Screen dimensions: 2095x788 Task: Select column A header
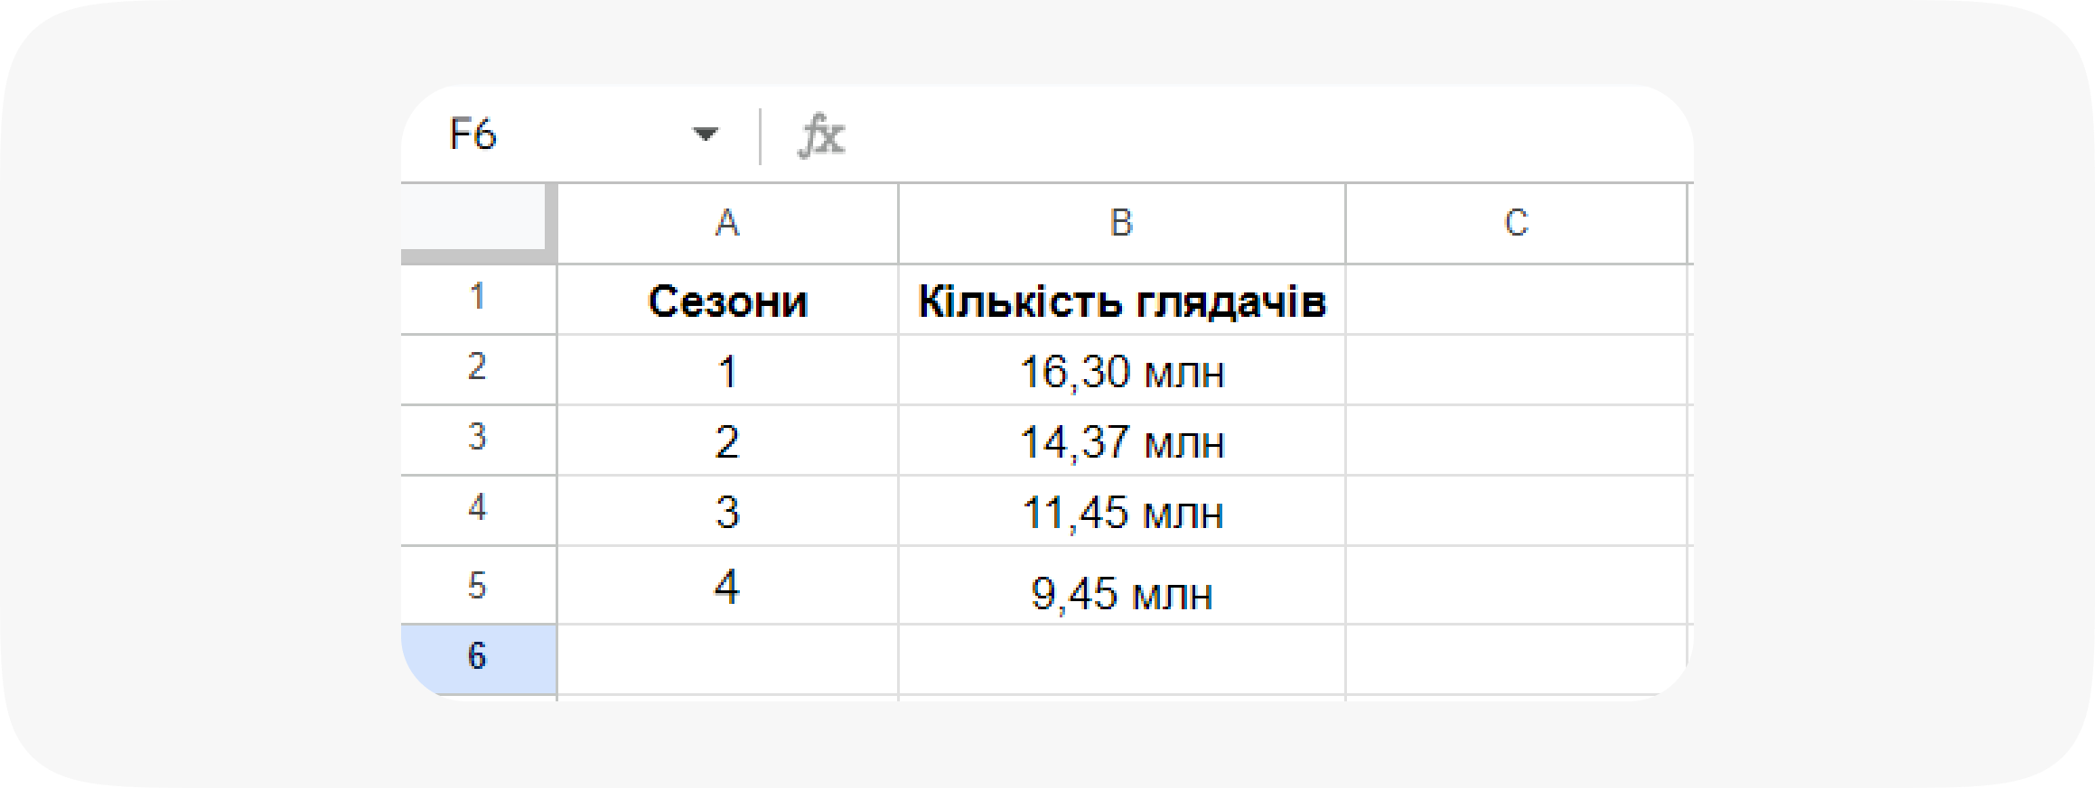[725, 223]
